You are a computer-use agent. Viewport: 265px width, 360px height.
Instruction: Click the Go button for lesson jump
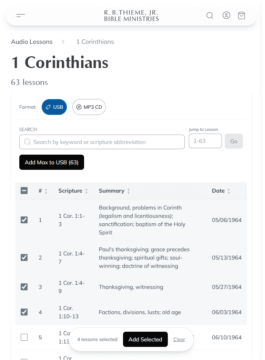pos(234,141)
